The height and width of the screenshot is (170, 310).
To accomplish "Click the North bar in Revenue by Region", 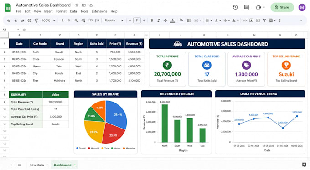I will click(165, 124).
